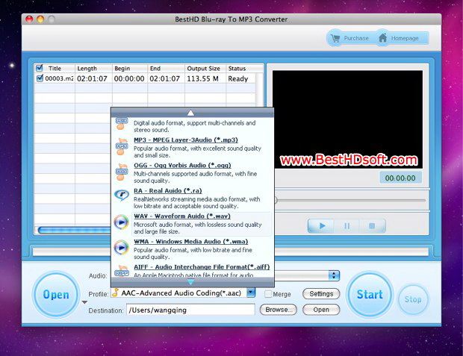This screenshot has height=356, width=463.
Task: Click the AIFF format icon
Action: [122, 272]
